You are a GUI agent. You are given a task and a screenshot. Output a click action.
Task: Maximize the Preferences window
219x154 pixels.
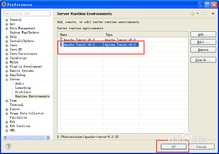[208, 5]
